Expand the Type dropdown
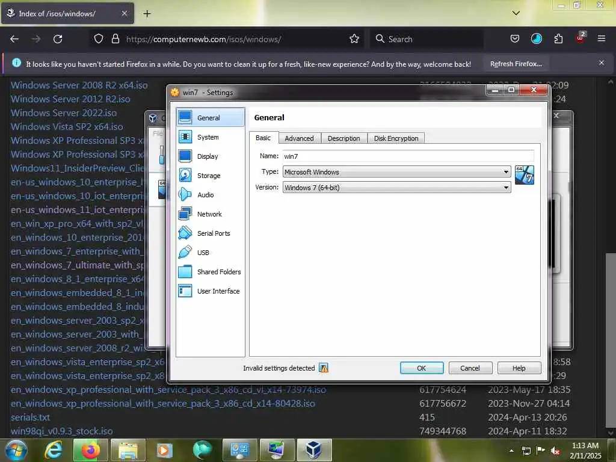This screenshot has width=616, height=462. (397, 172)
